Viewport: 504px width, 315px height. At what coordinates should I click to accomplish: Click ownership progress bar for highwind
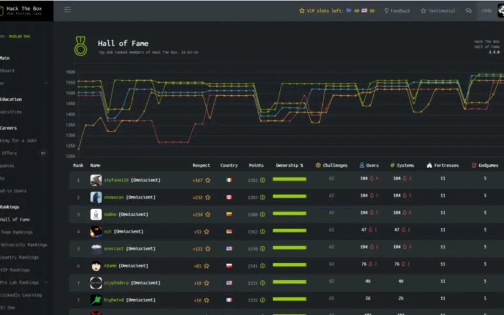(289, 299)
